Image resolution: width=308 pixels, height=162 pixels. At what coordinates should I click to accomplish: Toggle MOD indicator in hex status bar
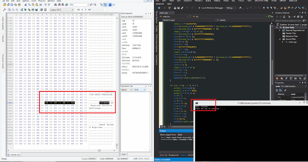[141, 159]
